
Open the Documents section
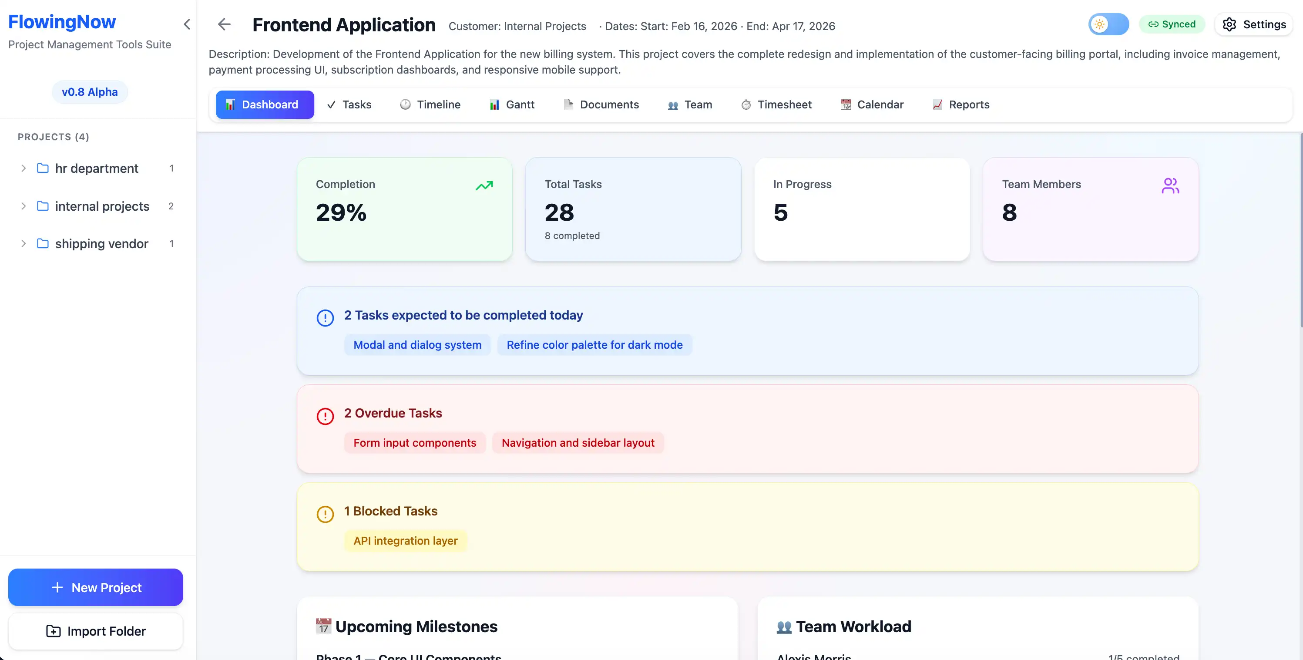601,104
